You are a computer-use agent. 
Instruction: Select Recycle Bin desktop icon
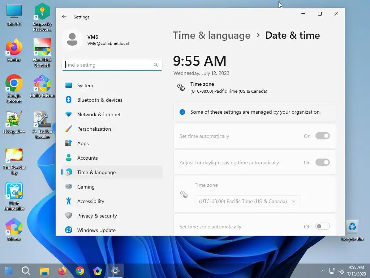352,230
